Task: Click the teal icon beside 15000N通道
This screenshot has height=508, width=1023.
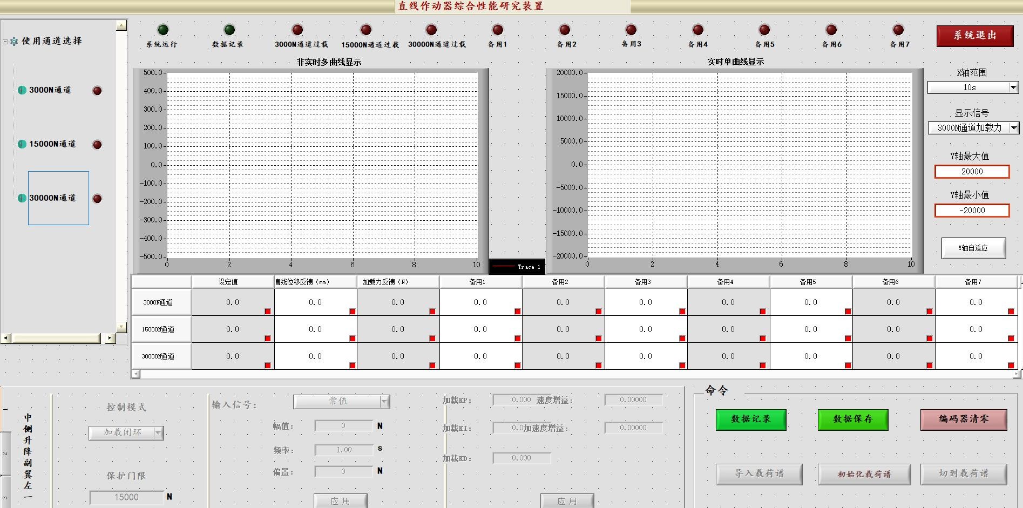Action: pos(22,144)
